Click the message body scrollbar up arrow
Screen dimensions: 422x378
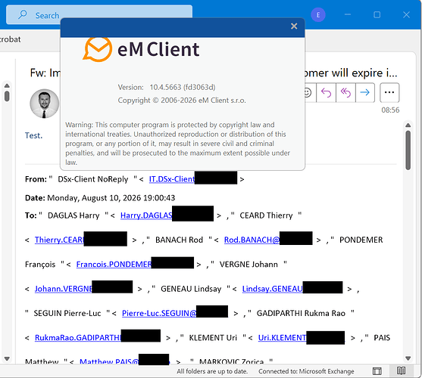(408, 125)
